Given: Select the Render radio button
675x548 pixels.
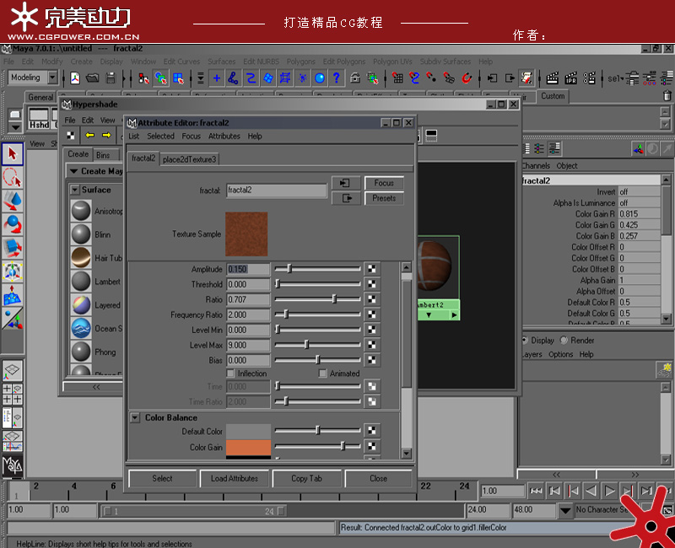Looking at the screenshot, I should pyautogui.click(x=564, y=341).
